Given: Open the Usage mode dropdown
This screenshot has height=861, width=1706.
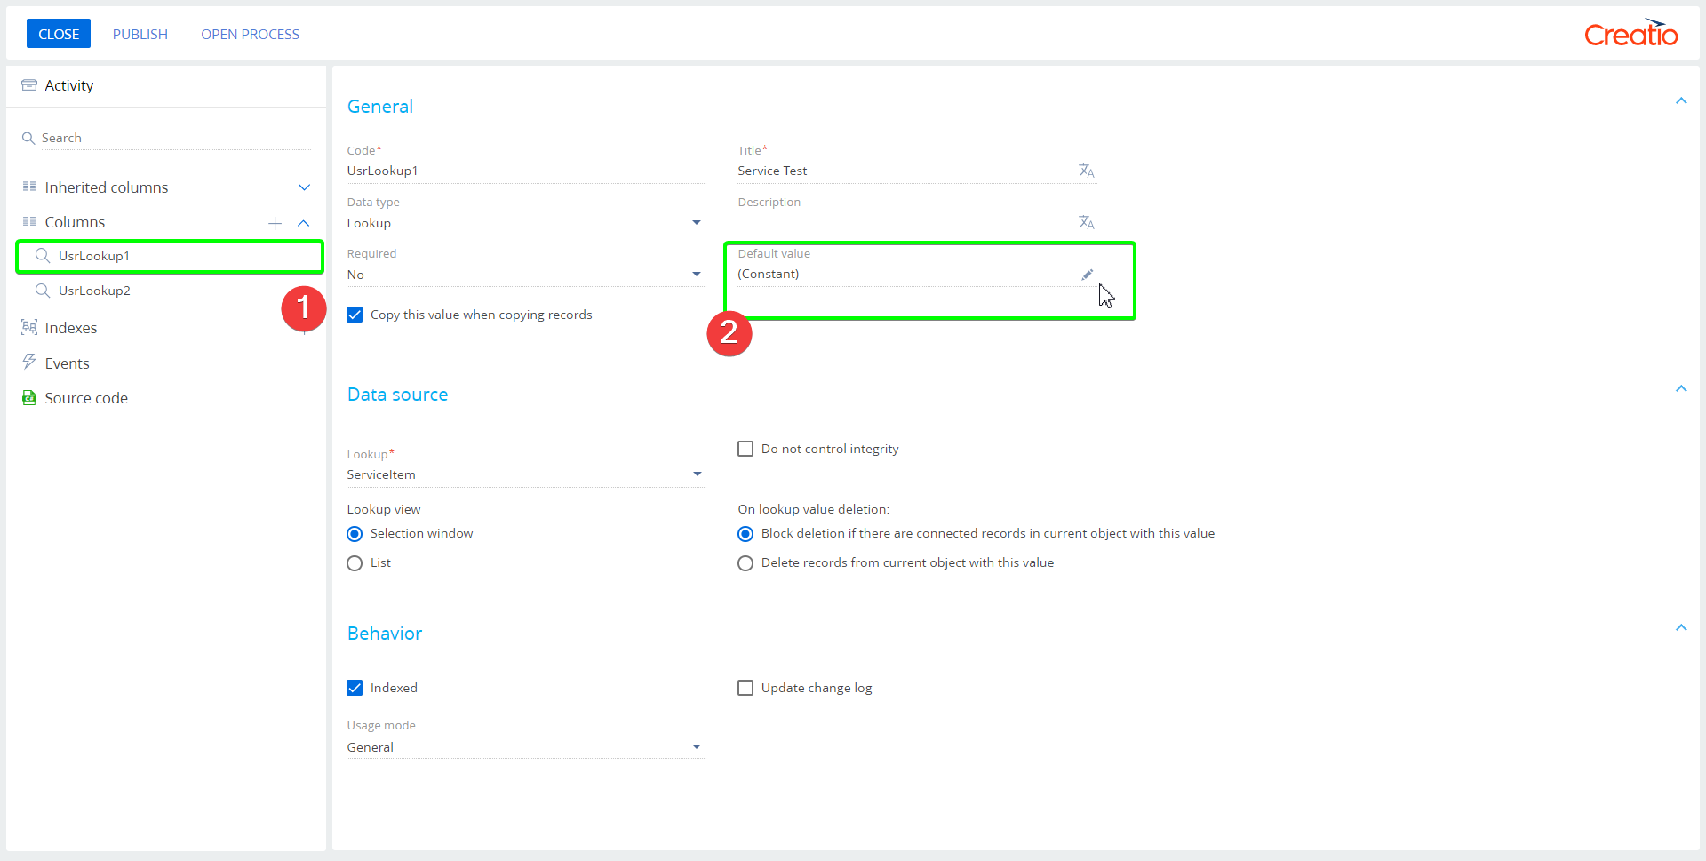Looking at the screenshot, I should tap(697, 747).
